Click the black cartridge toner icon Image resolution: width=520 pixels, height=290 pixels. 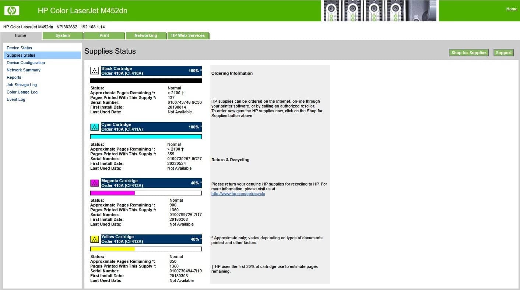tap(95, 71)
